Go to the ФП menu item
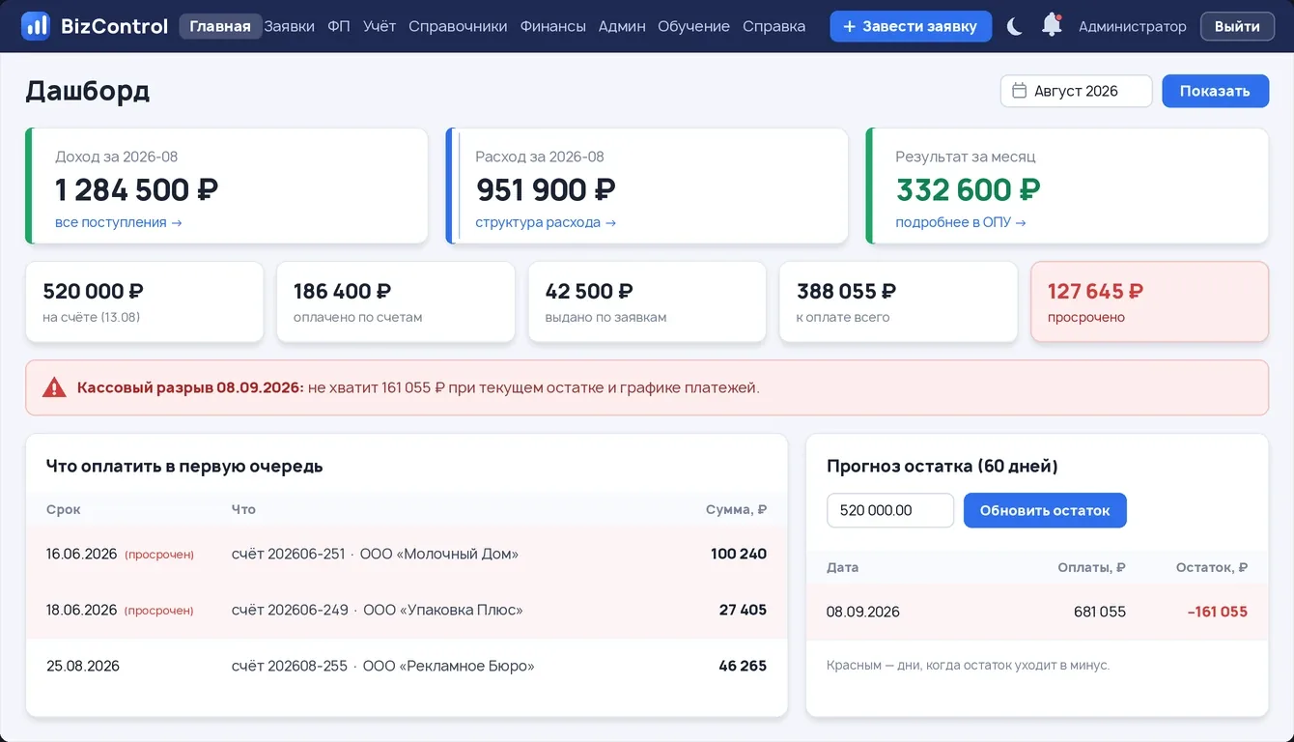This screenshot has height=742, width=1294. coord(339,26)
